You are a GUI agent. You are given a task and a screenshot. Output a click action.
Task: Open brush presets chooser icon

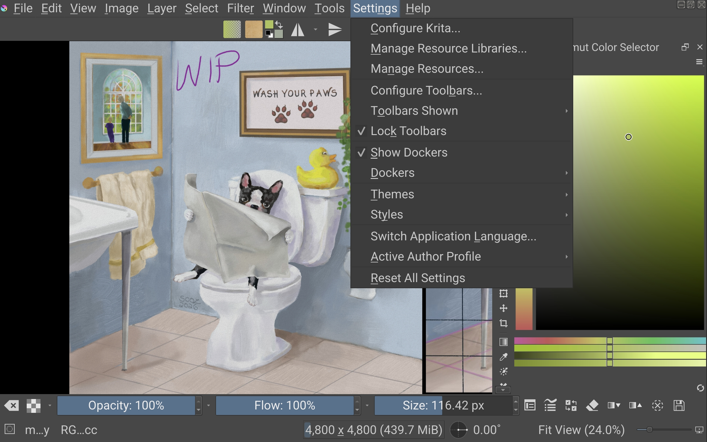550,406
